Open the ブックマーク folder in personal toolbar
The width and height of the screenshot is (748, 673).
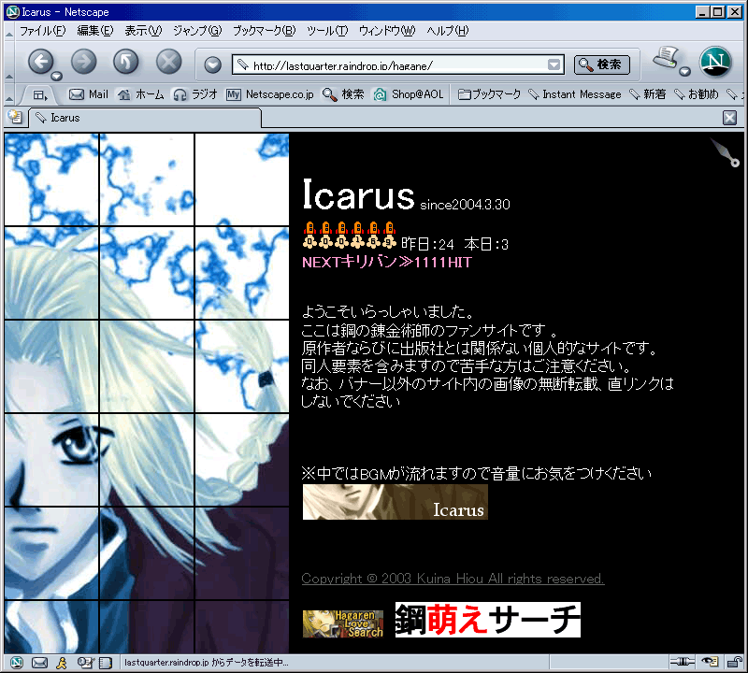pyautogui.click(x=489, y=94)
